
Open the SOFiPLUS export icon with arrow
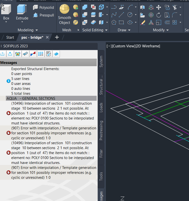[10, 54]
